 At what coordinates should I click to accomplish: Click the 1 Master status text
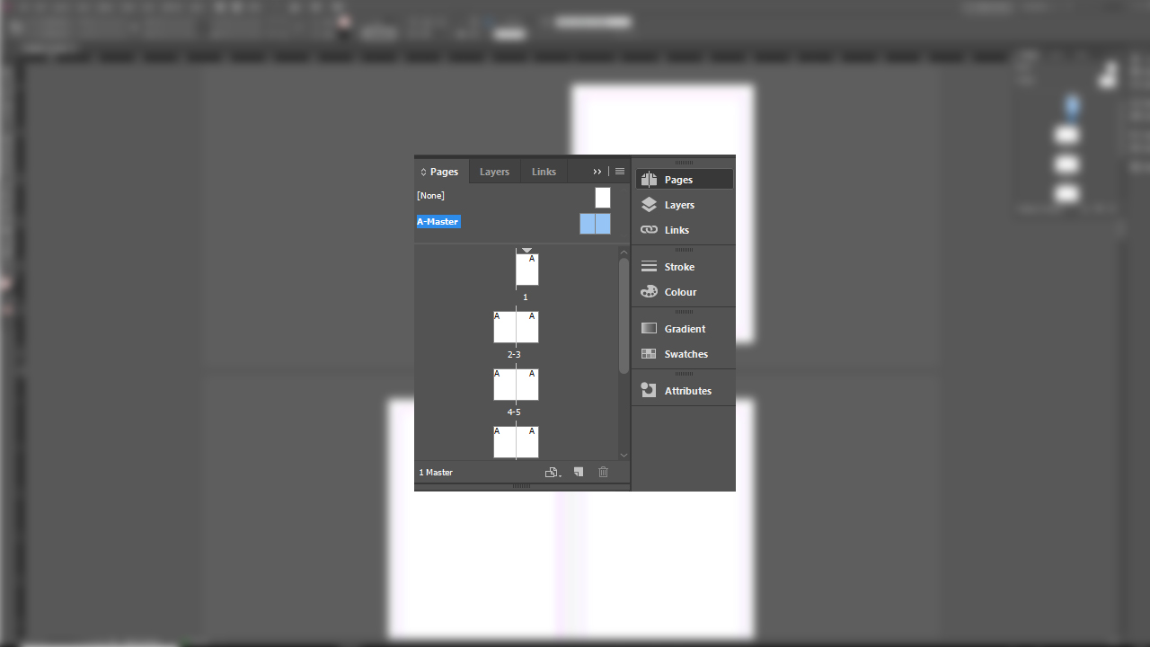coord(436,473)
